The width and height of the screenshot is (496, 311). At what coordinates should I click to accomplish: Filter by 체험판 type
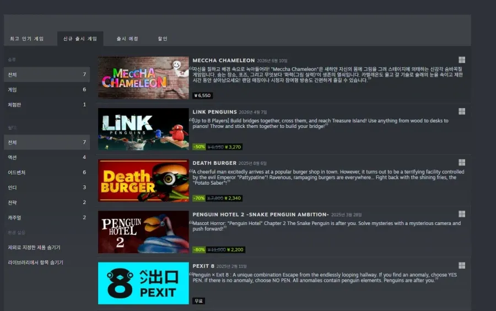[x=47, y=105]
